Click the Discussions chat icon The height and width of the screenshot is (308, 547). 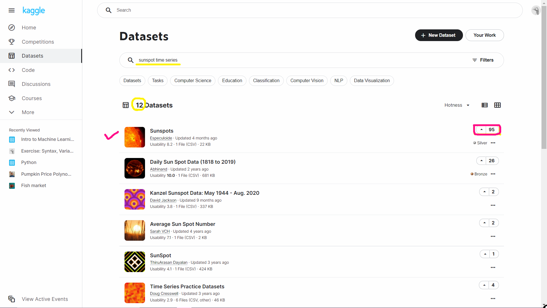[12, 84]
